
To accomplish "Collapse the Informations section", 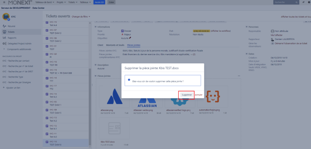I will (x=96, y=26).
